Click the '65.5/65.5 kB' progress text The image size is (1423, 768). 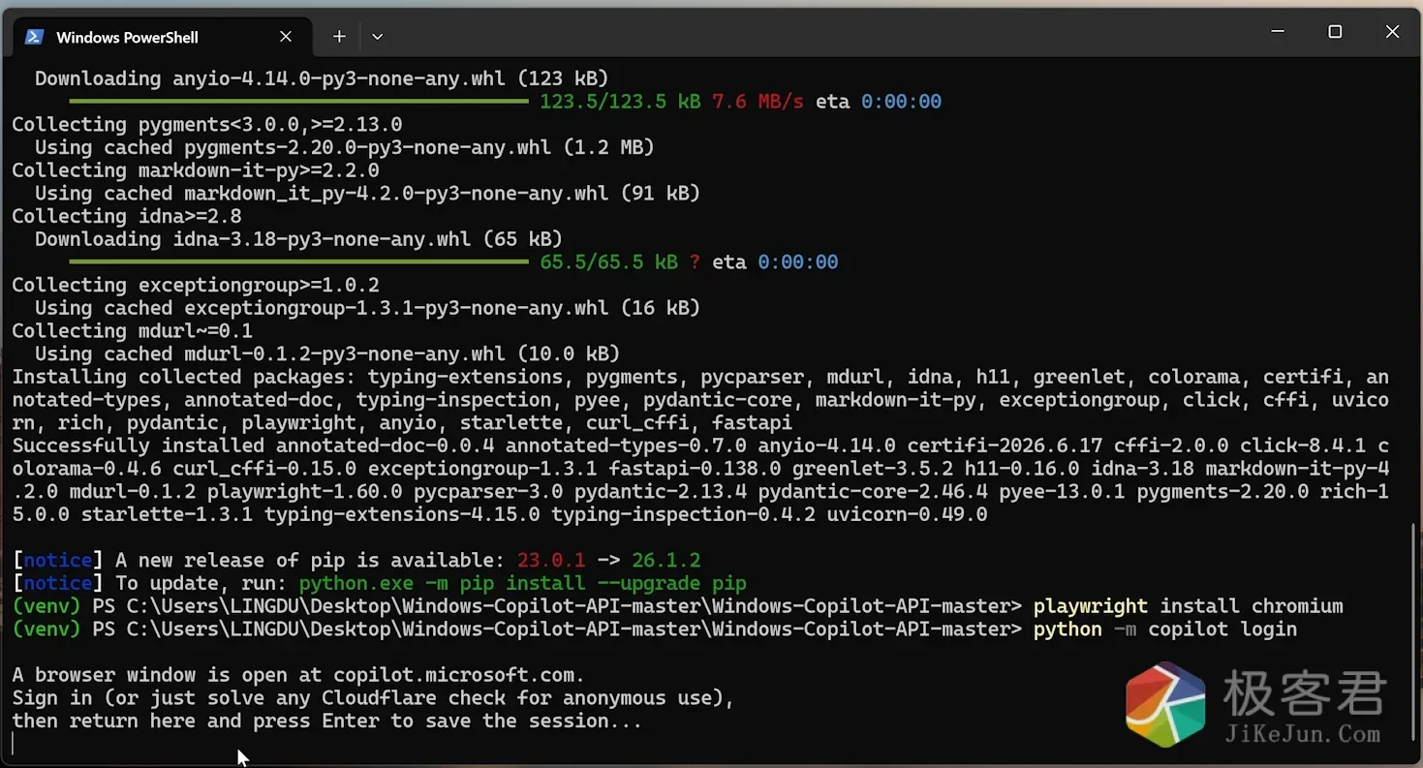coord(608,262)
